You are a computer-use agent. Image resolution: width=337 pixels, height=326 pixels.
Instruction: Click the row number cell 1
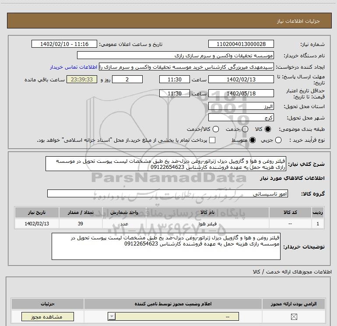coord(318,224)
